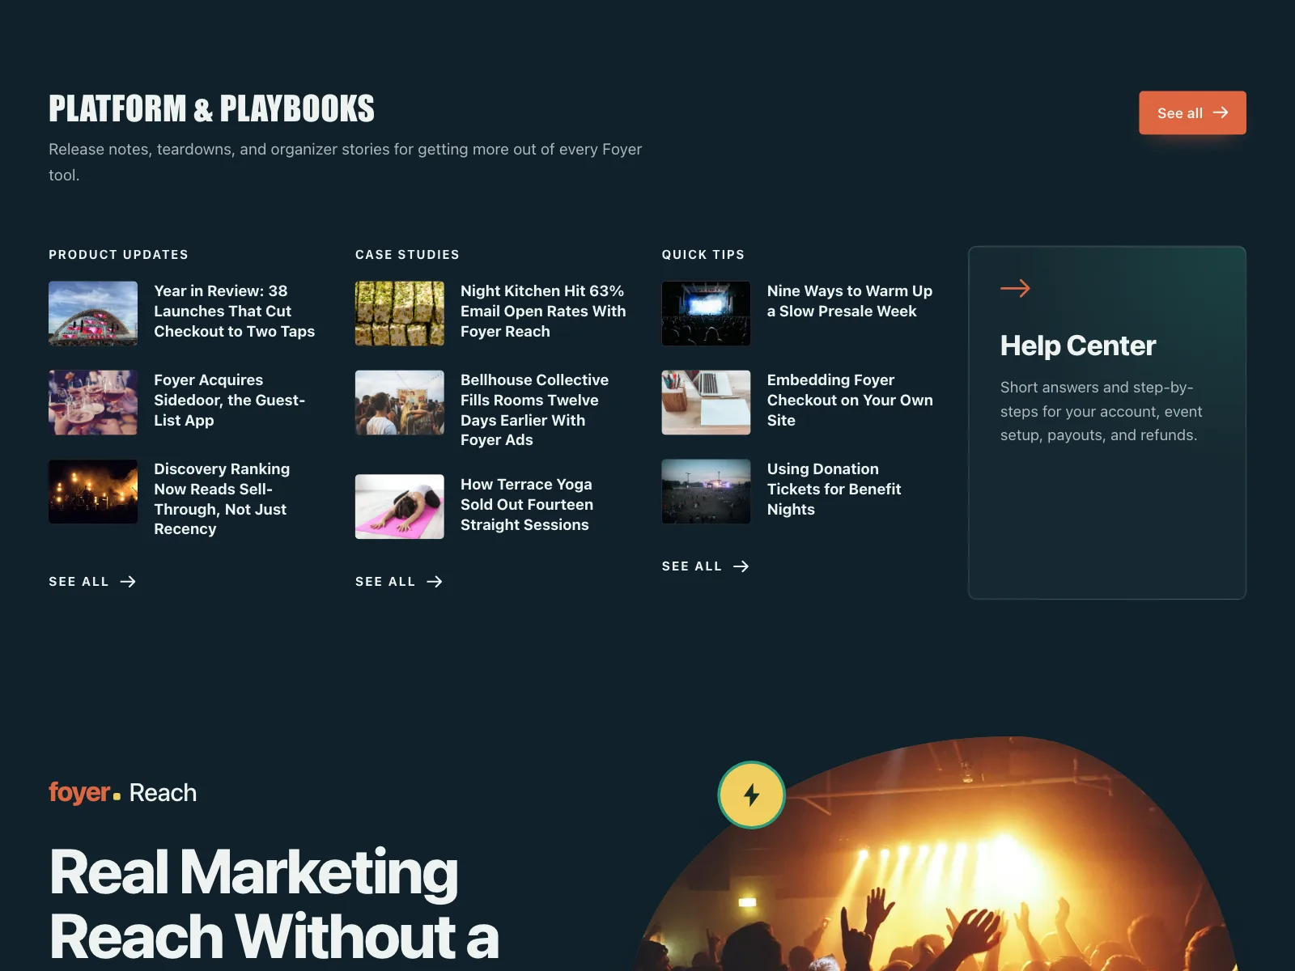Read 'Night Kitchen Hit 63%' case study
This screenshot has width=1295, height=971.
point(543,311)
